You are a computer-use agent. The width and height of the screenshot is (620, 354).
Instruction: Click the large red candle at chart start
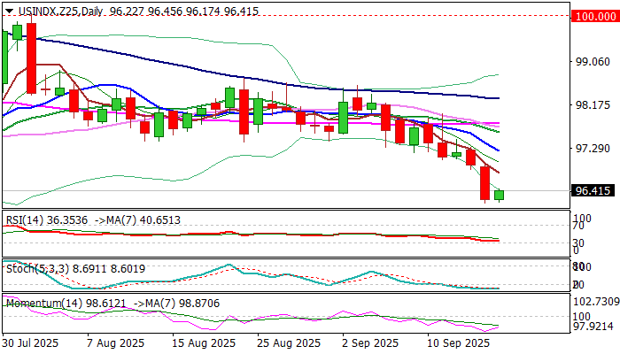tap(31, 58)
